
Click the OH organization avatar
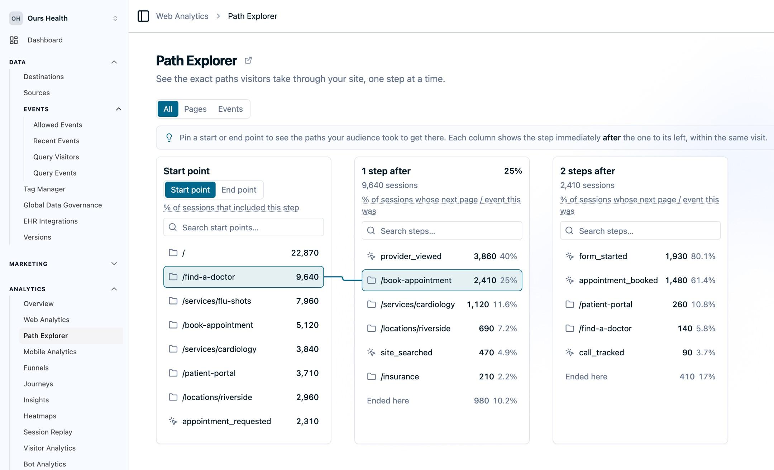(16, 18)
